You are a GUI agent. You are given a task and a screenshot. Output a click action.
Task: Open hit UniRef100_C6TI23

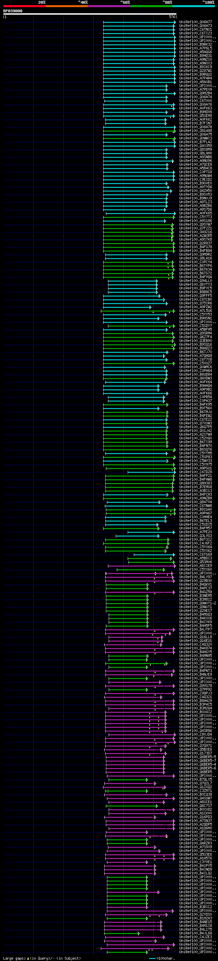[x=196, y=33]
